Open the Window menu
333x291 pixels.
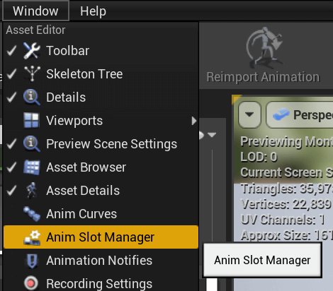click(35, 11)
